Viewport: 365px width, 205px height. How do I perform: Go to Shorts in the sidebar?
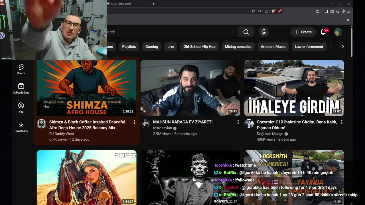pyautogui.click(x=21, y=69)
